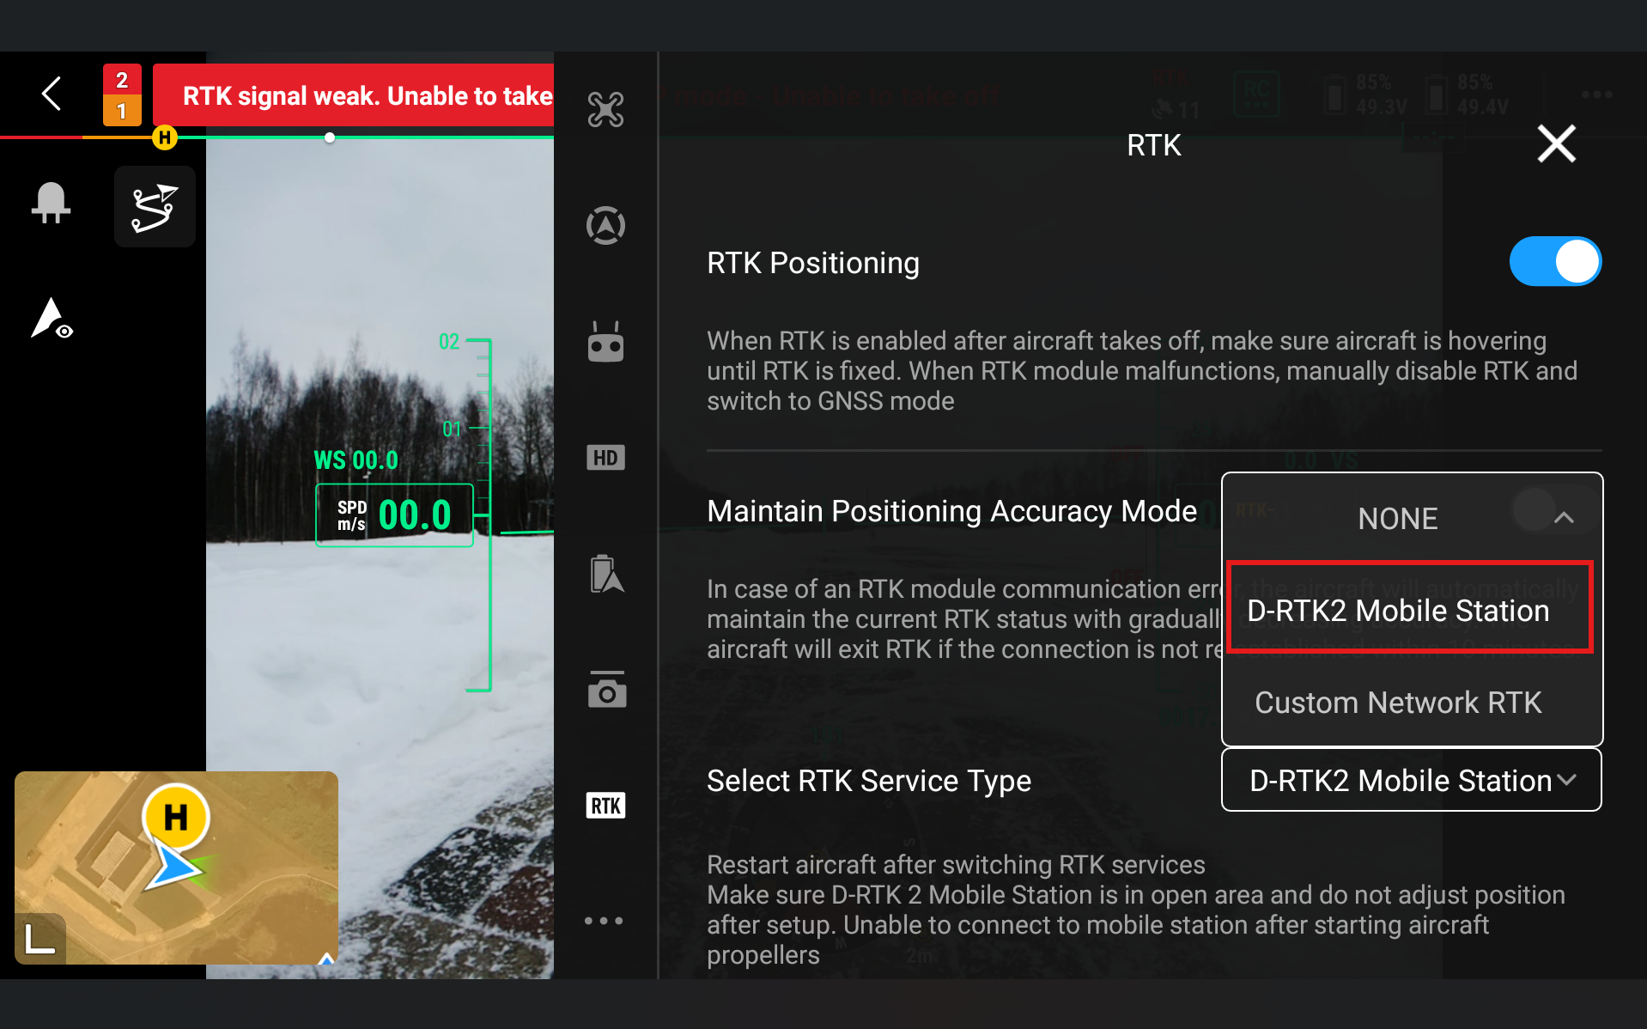Tap the flight route mission icon
Image resolution: width=1647 pixels, height=1029 pixels.
155,207
